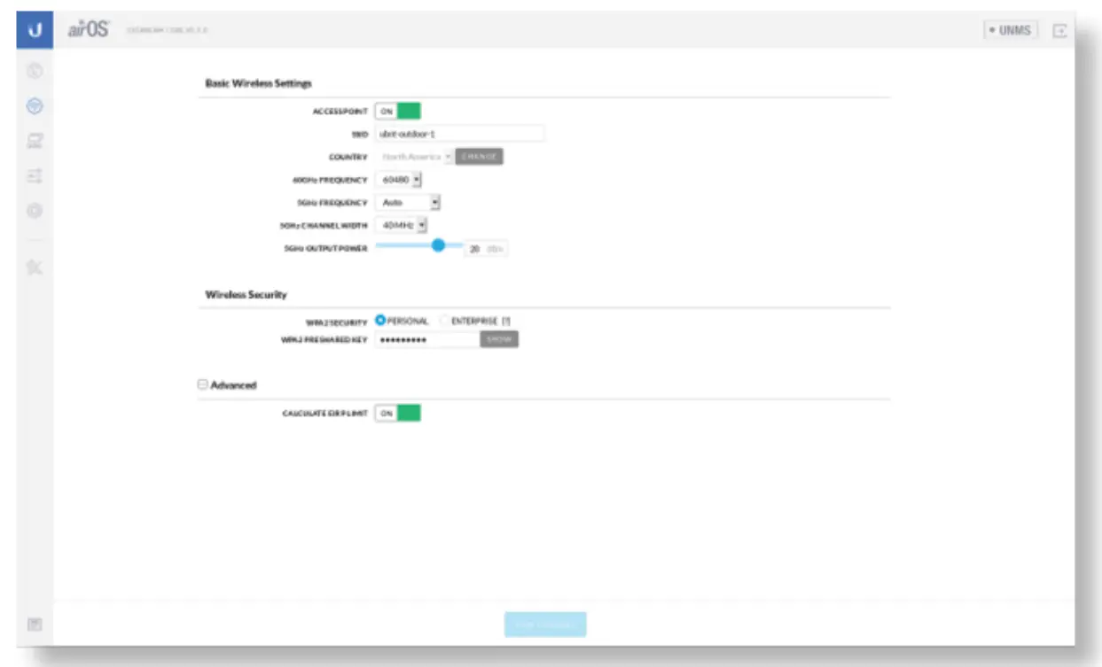Open the network settings sidebar icon
The image size is (1102, 667).
(x=35, y=141)
